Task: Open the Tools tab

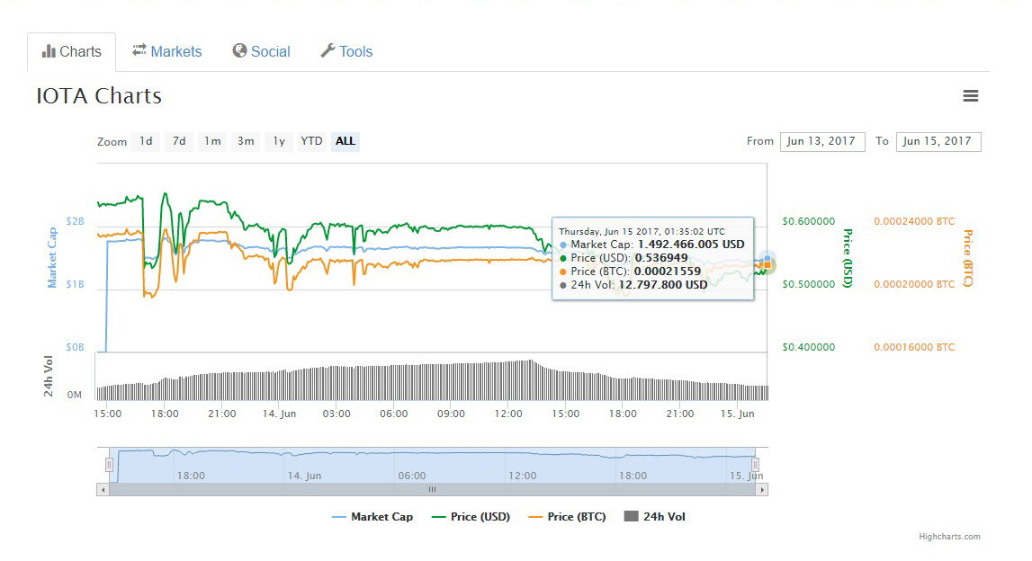Action: (347, 51)
